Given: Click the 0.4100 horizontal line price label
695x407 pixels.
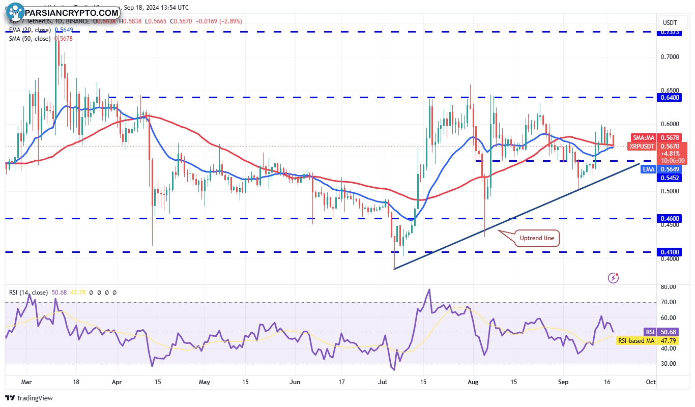Looking at the screenshot, I should click(670, 252).
